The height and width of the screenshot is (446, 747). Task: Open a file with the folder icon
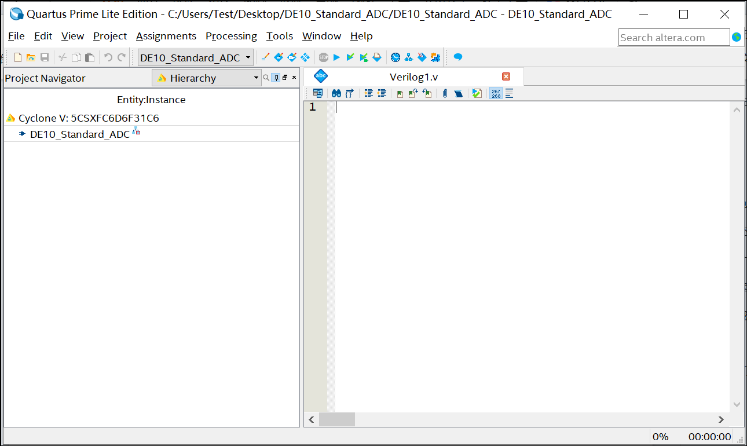[31, 57]
